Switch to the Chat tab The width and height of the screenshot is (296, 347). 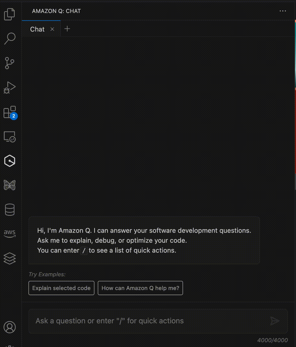tap(37, 29)
